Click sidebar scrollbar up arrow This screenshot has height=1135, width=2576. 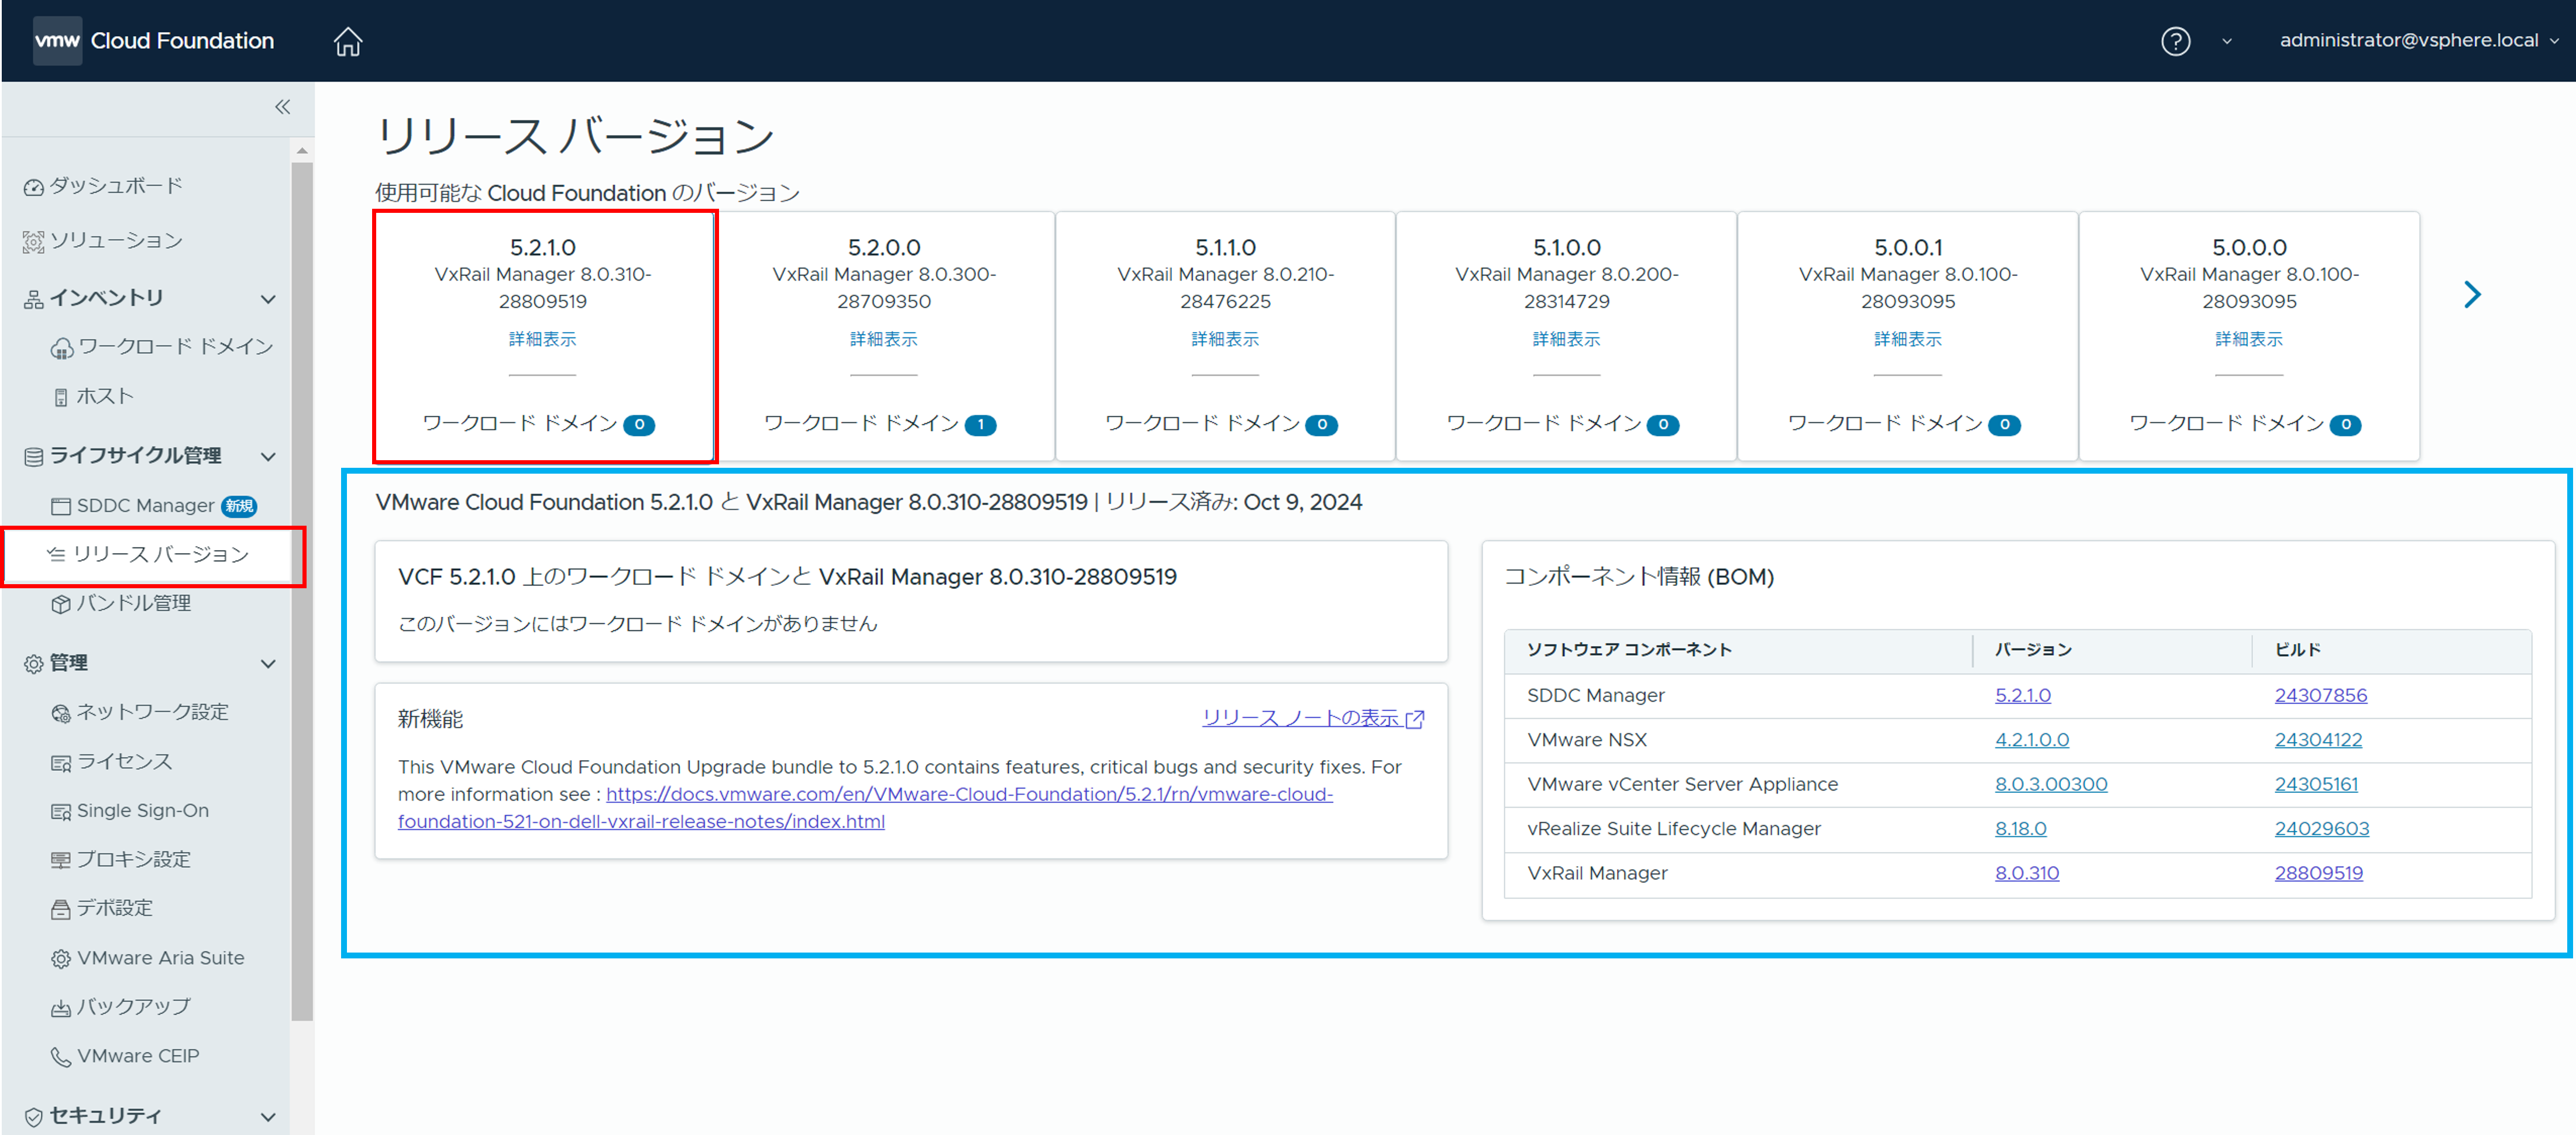pos(302,151)
